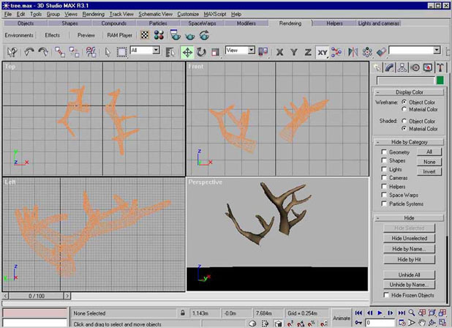Check the Hide Frozen Objects option
This screenshot has height=328, width=452.
[385, 295]
